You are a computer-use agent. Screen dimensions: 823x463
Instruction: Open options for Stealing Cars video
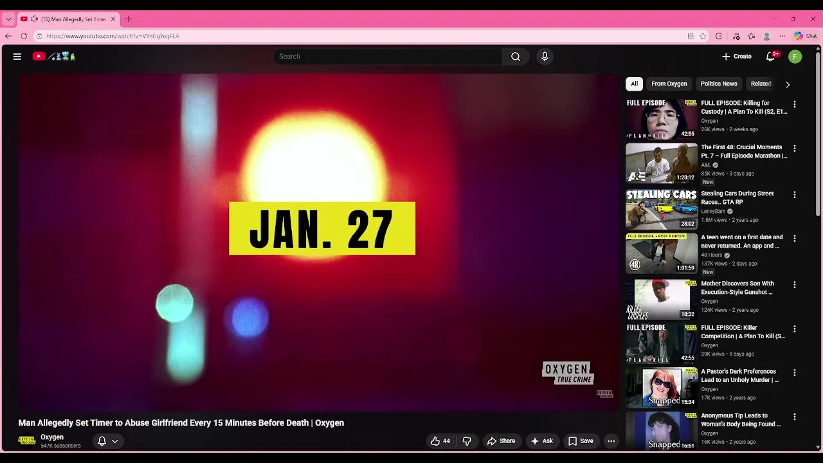pyautogui.click(x=795, y=195)
